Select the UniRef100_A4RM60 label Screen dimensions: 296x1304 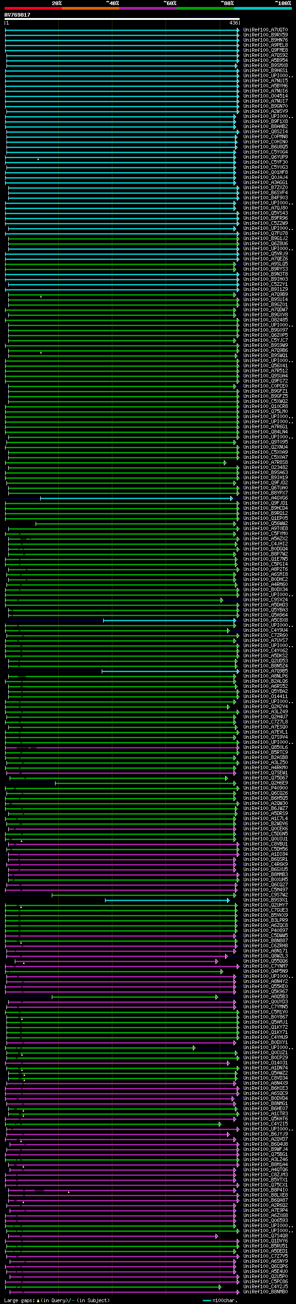(x=265, y=585)
